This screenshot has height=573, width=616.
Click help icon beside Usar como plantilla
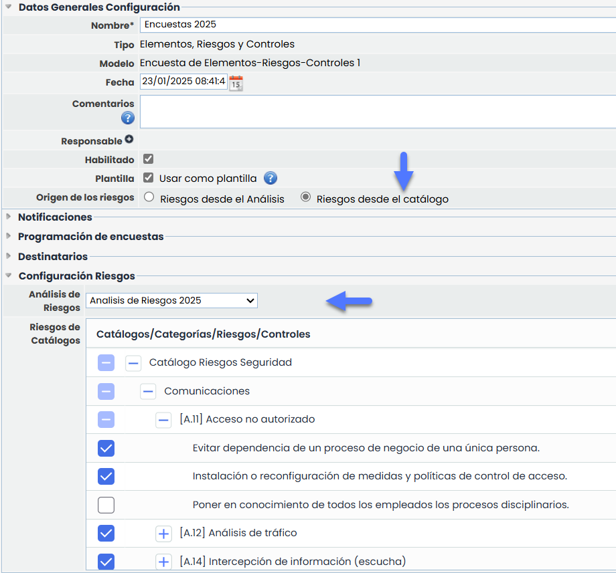point(270,179)
